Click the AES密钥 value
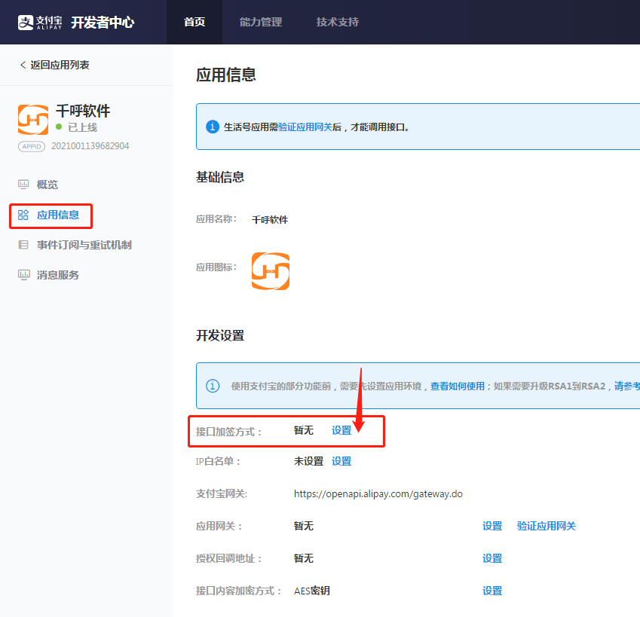 (312, 591)
